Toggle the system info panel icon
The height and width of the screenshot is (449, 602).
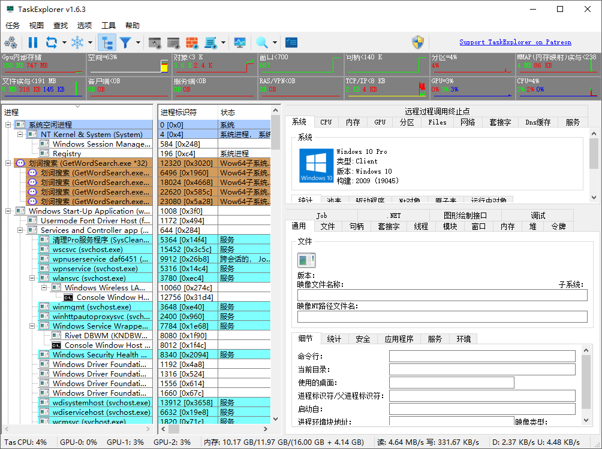point(290,43)
